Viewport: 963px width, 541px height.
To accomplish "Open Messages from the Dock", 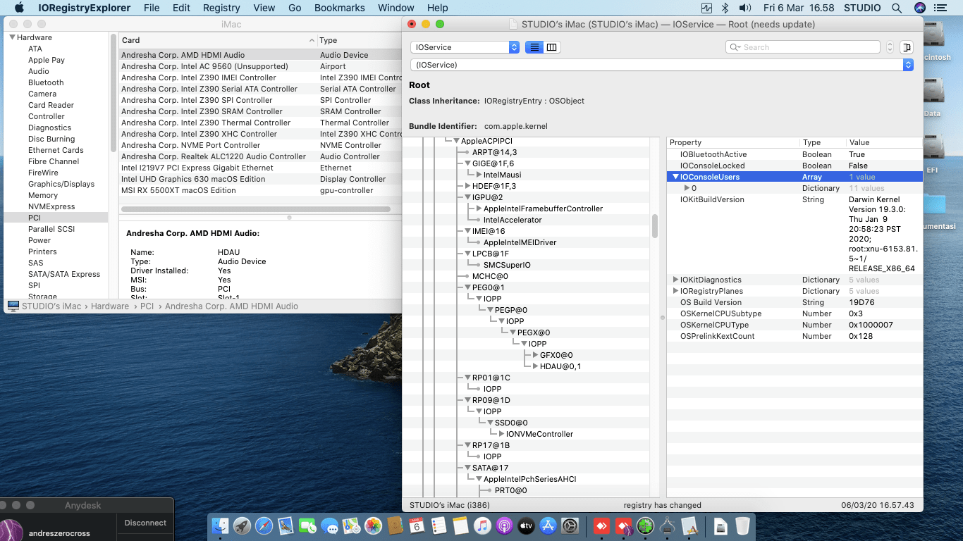I will 330,526.
